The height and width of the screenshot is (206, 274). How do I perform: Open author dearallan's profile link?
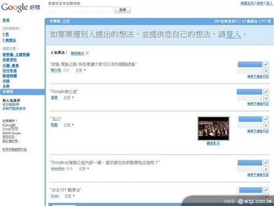coord(58,168)
